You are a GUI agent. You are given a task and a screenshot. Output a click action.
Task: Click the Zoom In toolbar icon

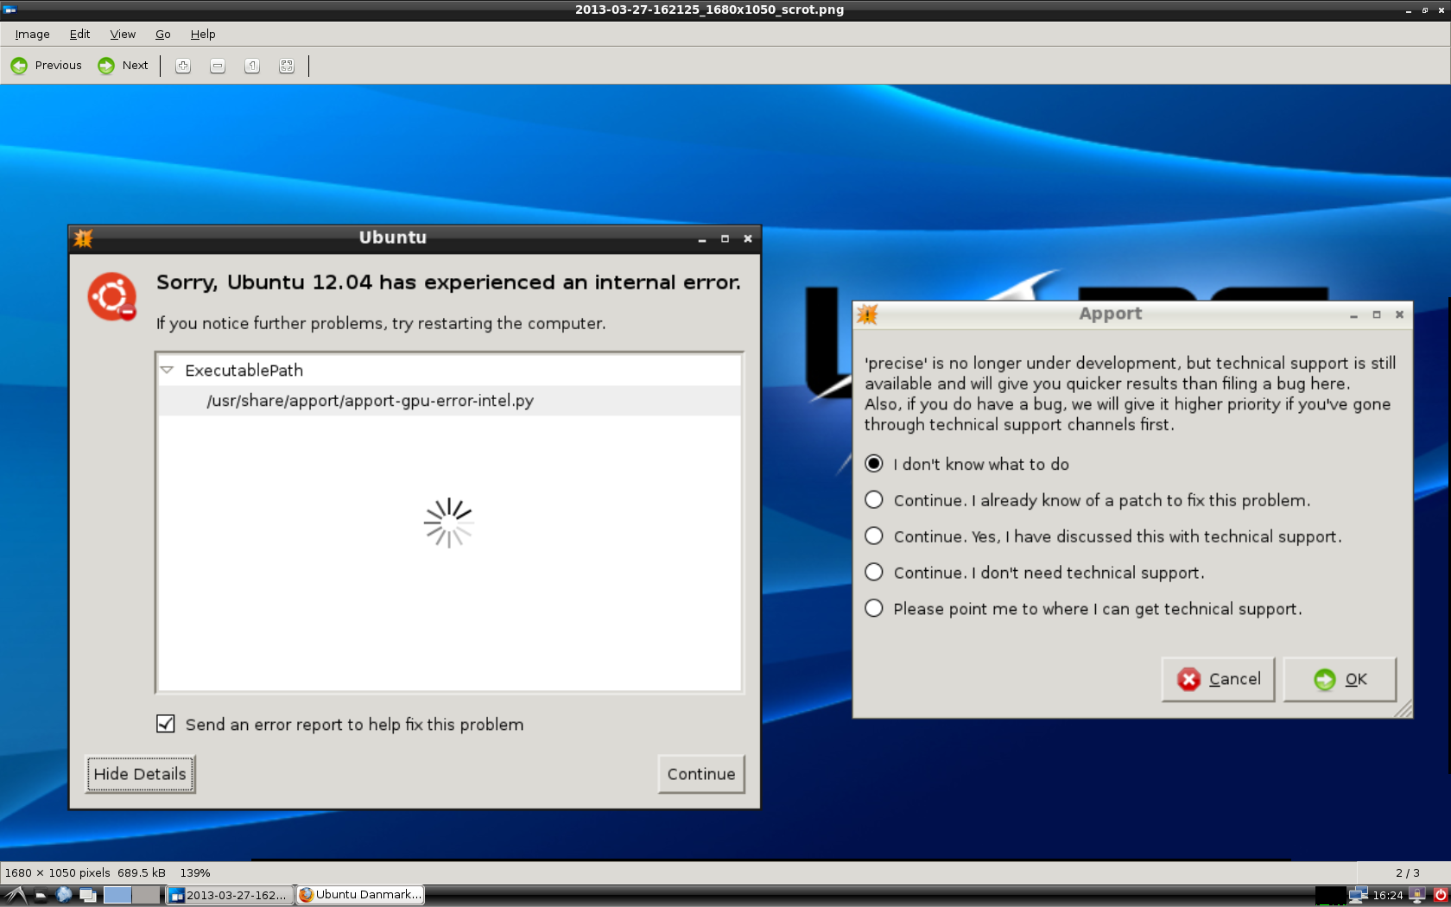click(x=183, y=66)
